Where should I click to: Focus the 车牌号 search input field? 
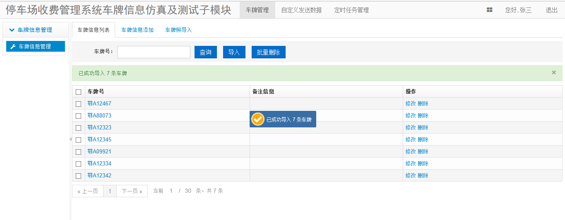tap(154, 52)
